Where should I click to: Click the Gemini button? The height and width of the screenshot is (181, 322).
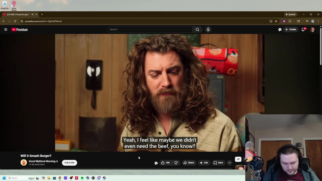pyautogui.click(x=290, y=14)
